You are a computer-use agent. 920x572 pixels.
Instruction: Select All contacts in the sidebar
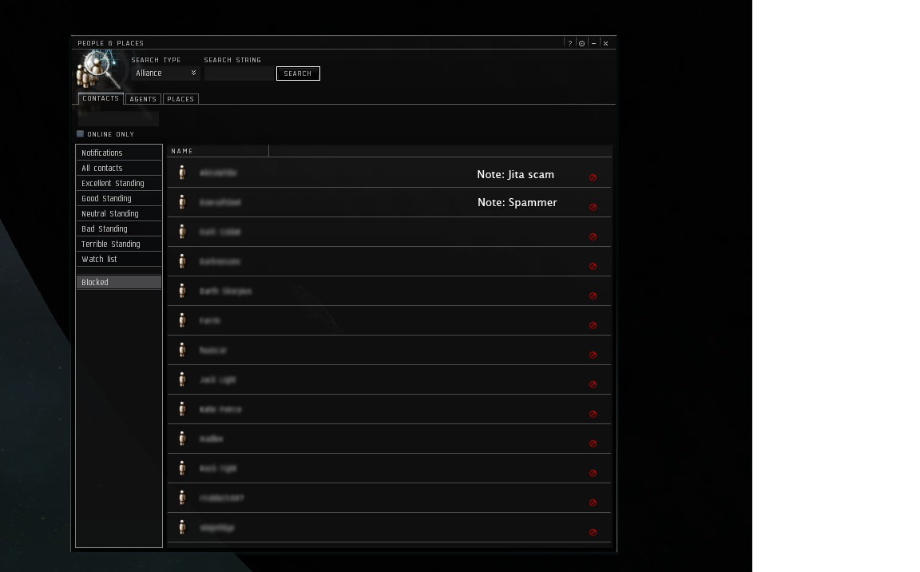(x=119, y=168)
